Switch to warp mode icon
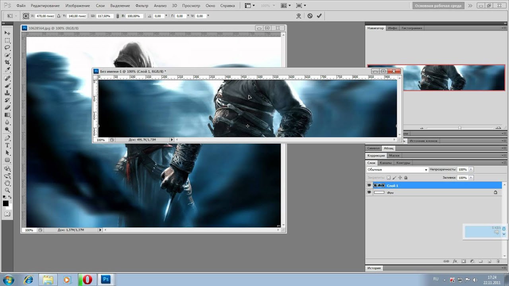The image size is (509, 286). click(x=299, y=16)
